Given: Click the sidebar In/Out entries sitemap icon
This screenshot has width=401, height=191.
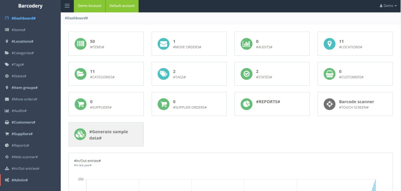Looking at the screenshot, I should point(7,169).
